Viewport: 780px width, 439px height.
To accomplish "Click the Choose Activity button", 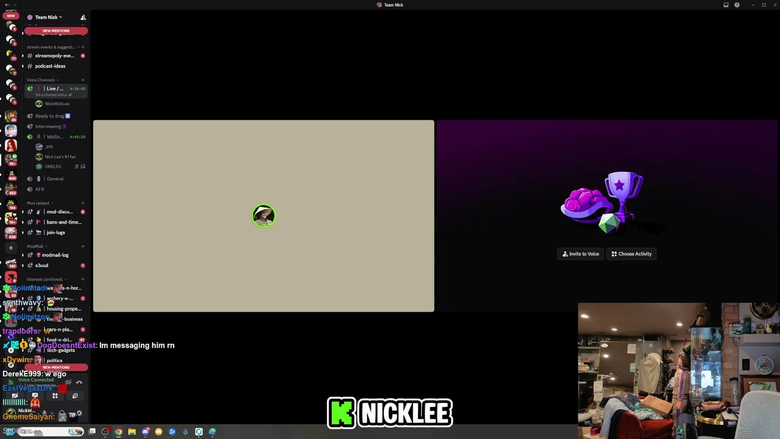I will (x=631, y=254).
